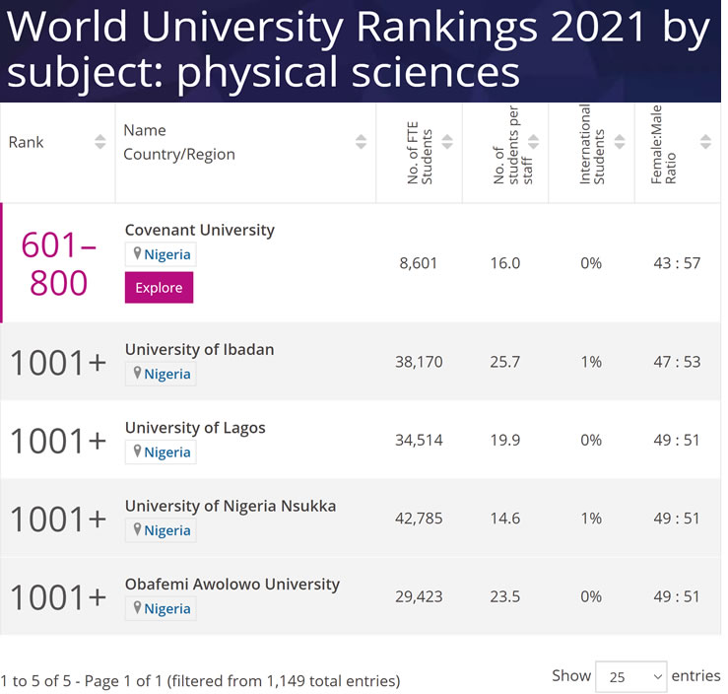728x694 pixels.
Task: Sort table by the Rank column arrows
Action: coord(99,142)
